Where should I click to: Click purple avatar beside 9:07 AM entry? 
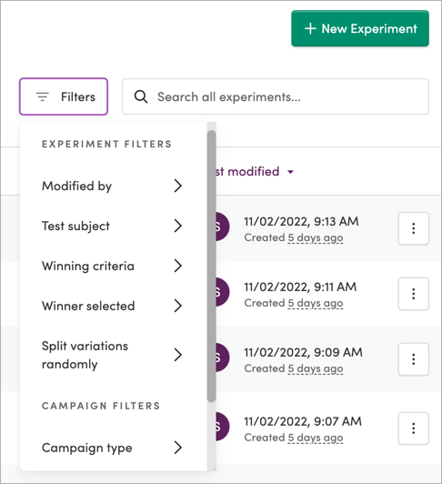click(222, 427)
